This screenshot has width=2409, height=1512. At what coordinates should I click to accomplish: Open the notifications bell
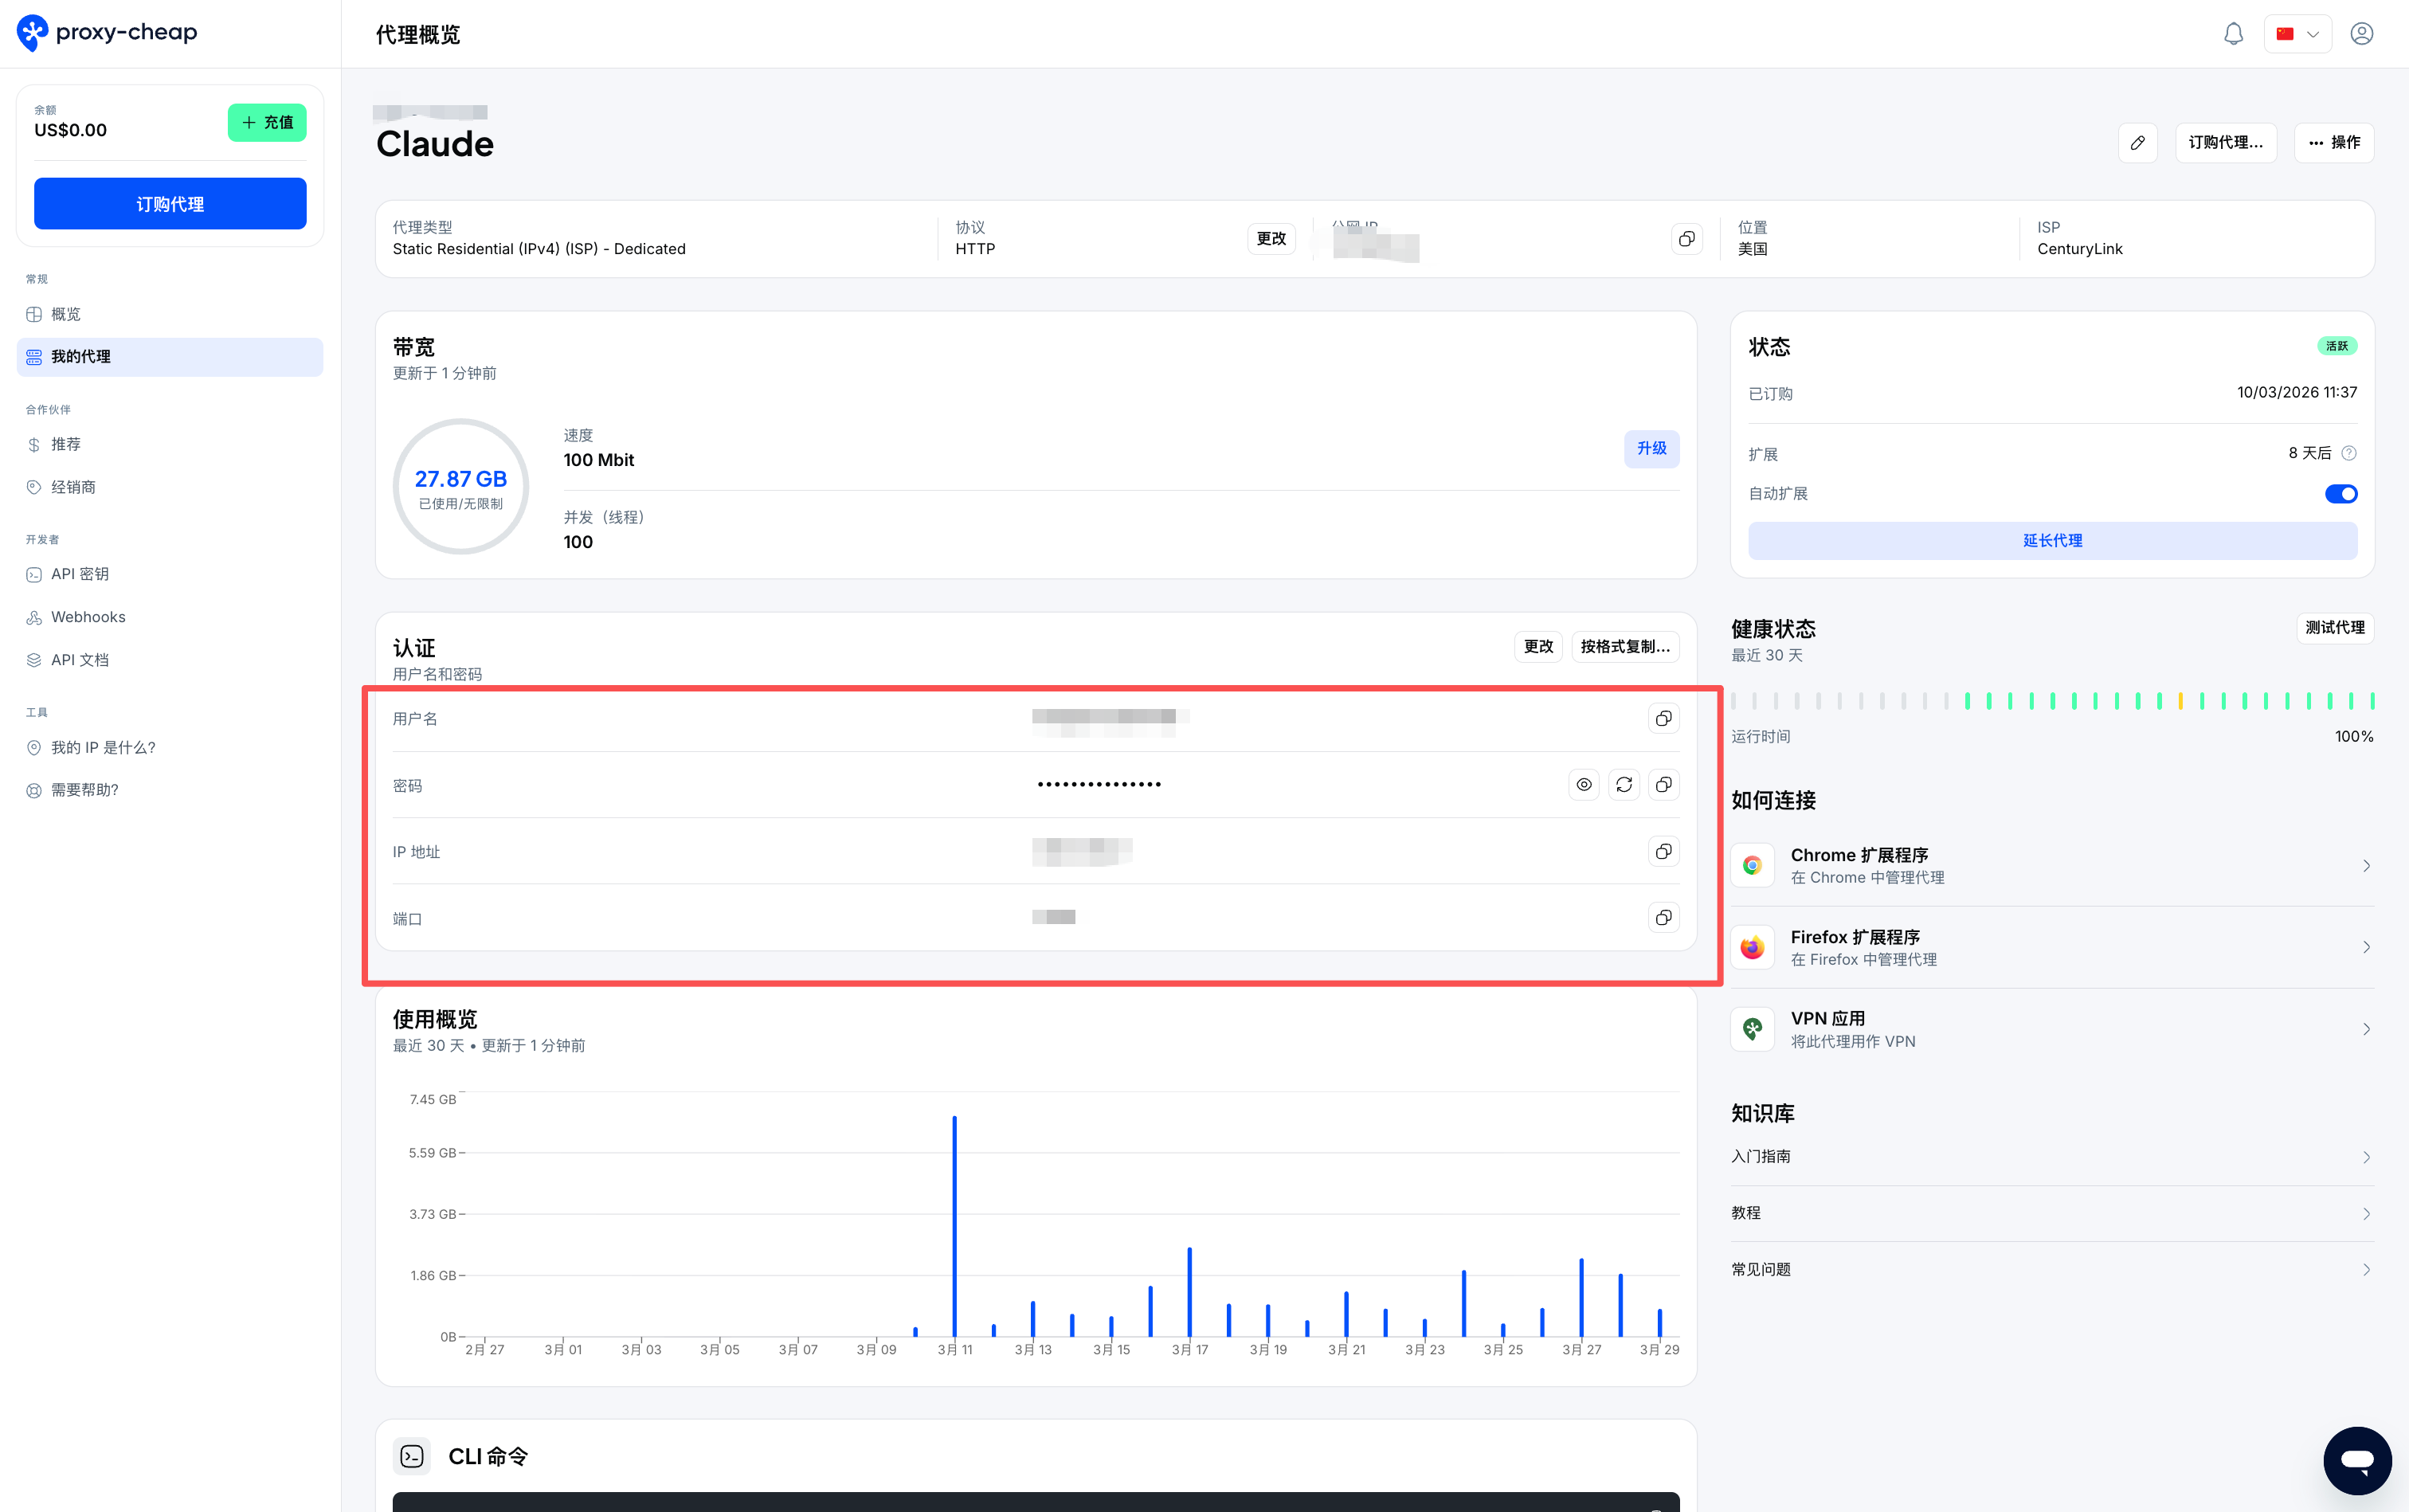[2233, 34]
